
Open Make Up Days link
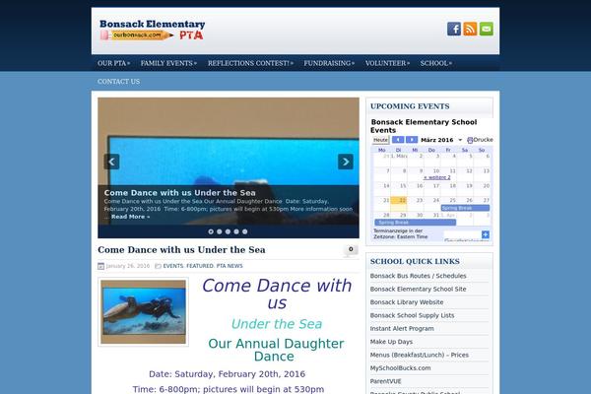click(x=391, y=342)
